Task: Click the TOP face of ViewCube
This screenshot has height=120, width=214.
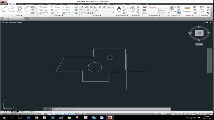Action: tap(199, 33)
